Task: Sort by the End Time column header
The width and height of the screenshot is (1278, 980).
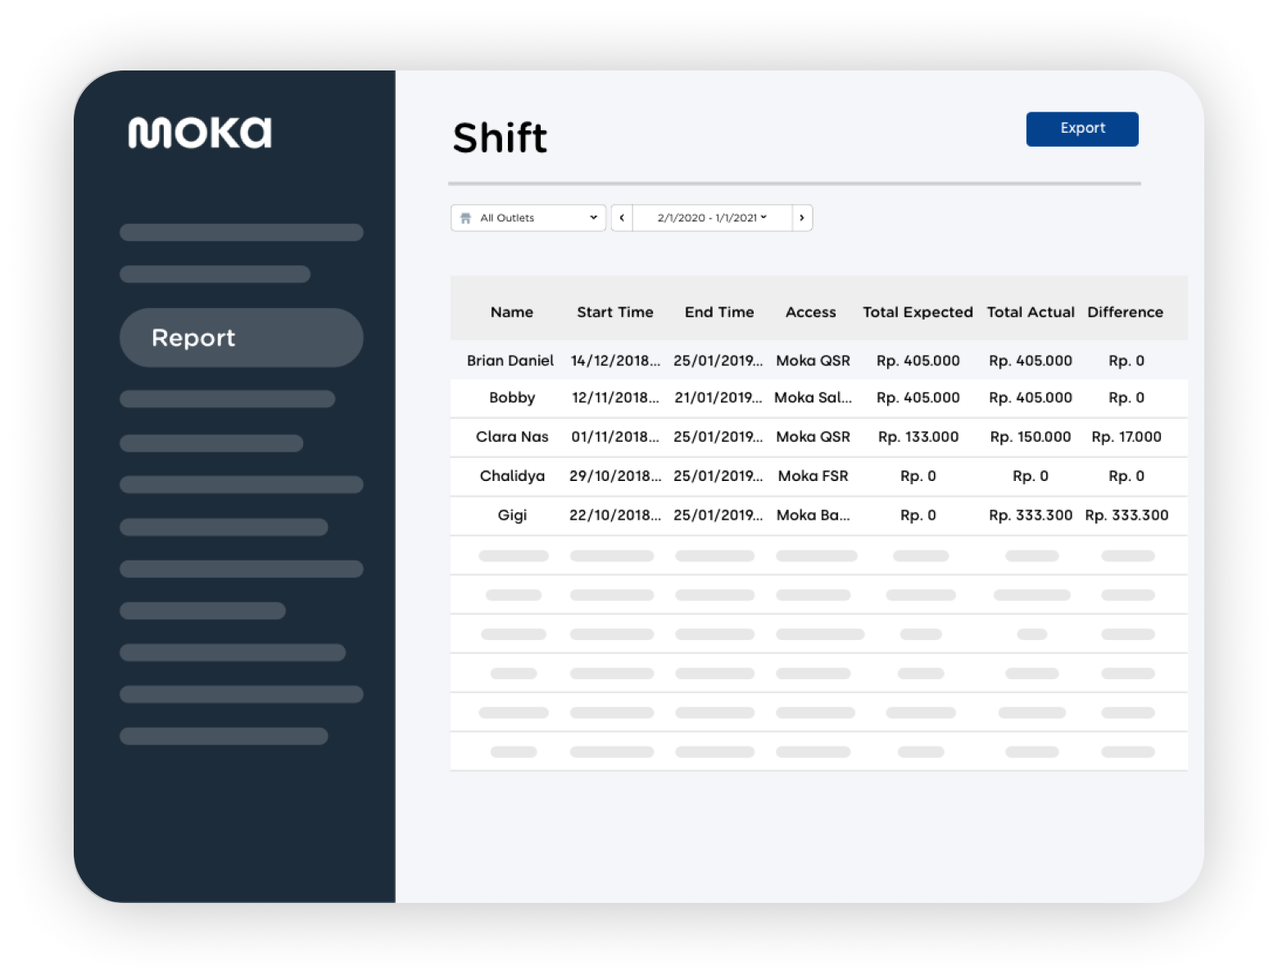Action: coord(718,312)
